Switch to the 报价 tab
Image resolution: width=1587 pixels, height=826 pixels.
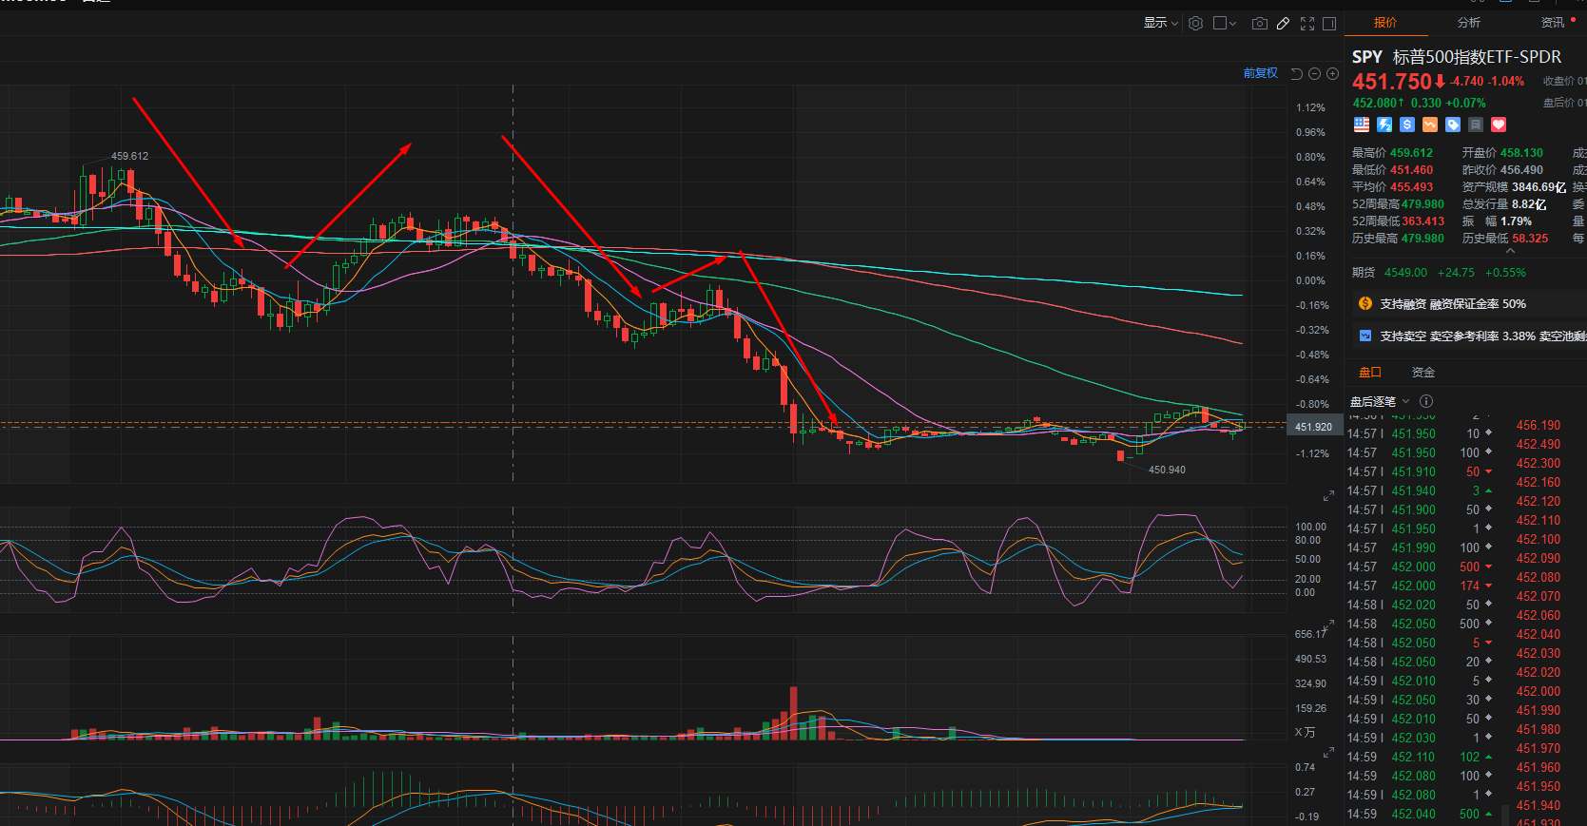point(1385,23)
